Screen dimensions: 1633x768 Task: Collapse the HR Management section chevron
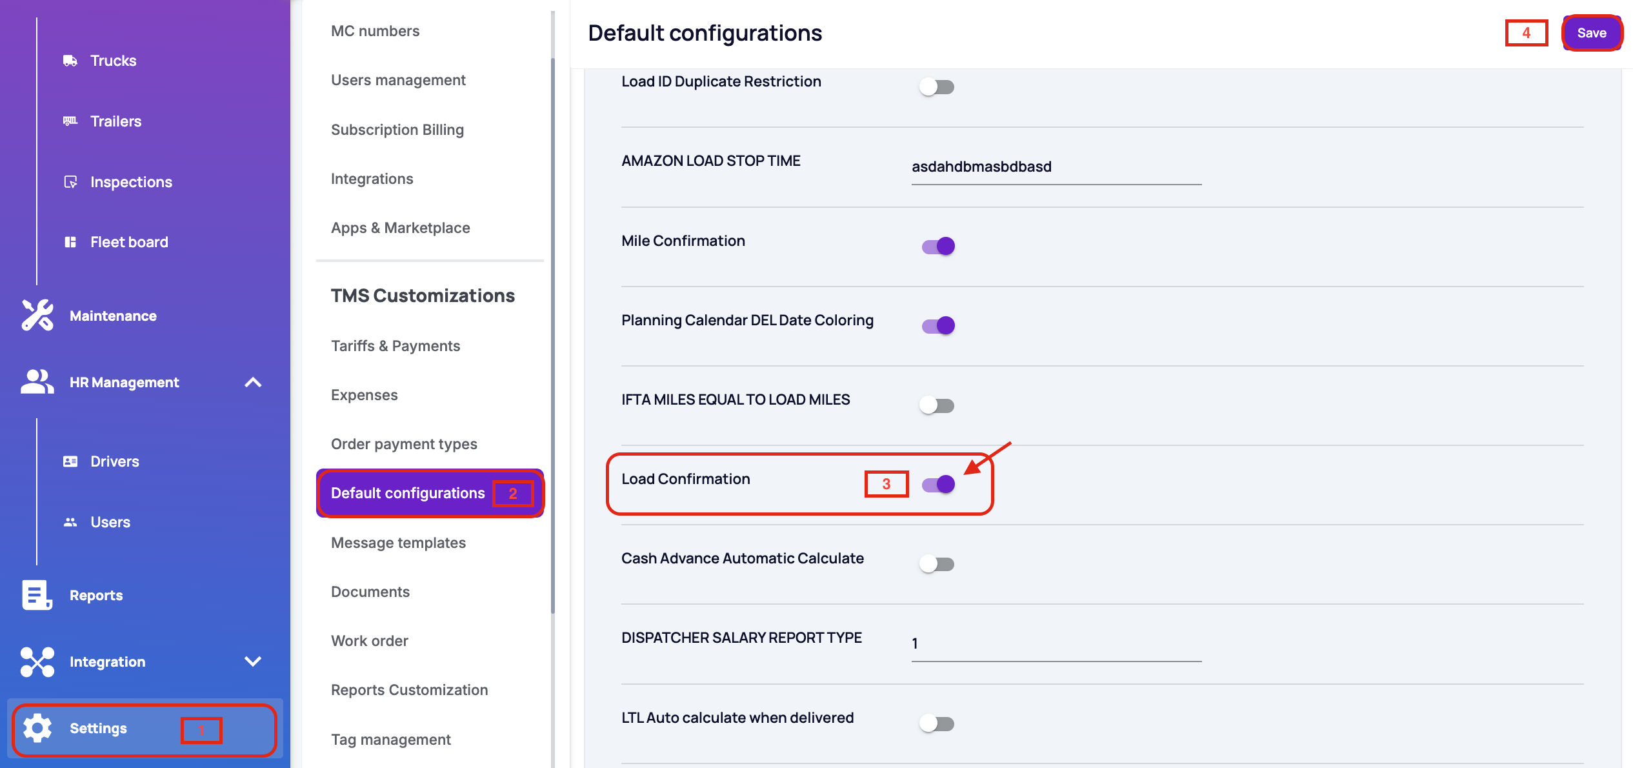click(x=253, y=382)
